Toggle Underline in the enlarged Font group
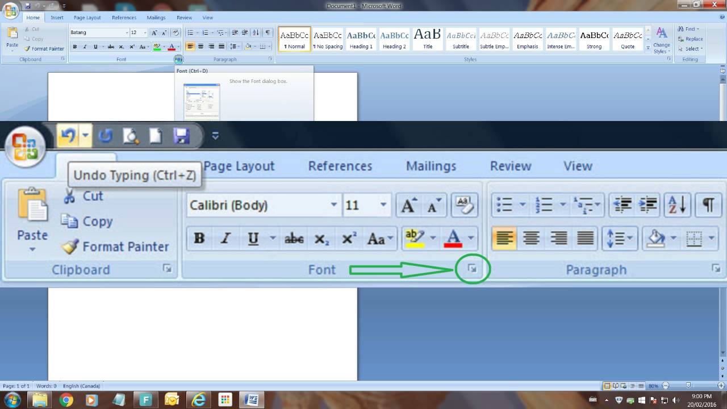Image resolution: width=727 pixels, height=409 pixels. click(x=253, y=239)
